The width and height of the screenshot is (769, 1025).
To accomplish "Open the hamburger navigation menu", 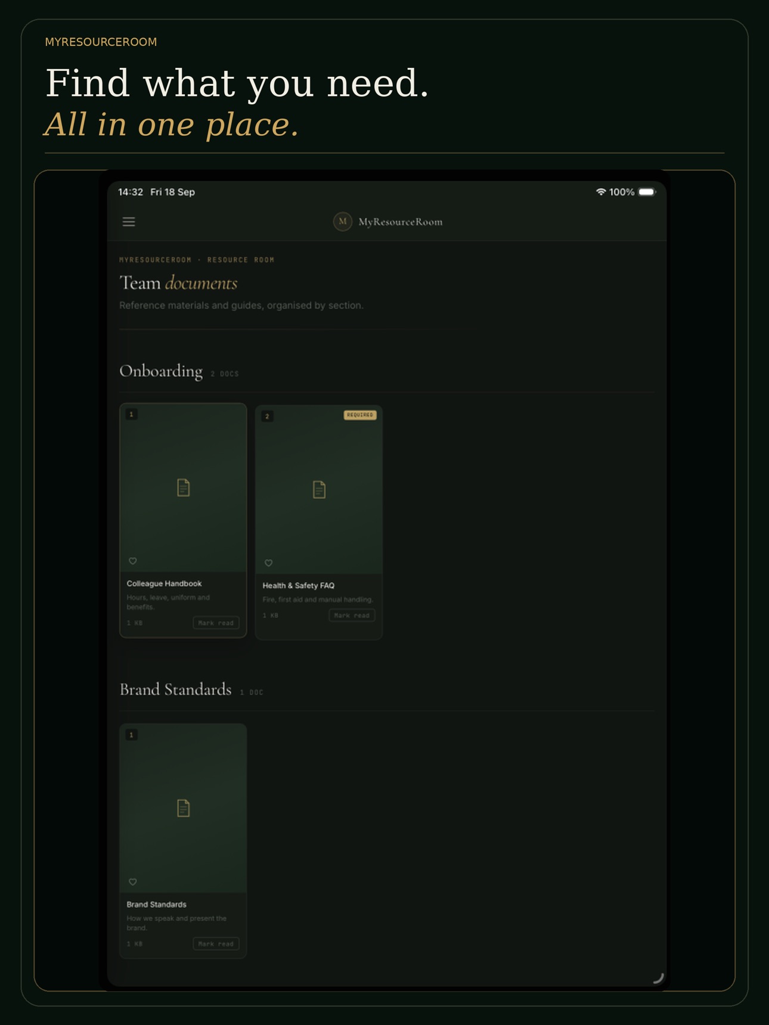I will tap(129, 222).
